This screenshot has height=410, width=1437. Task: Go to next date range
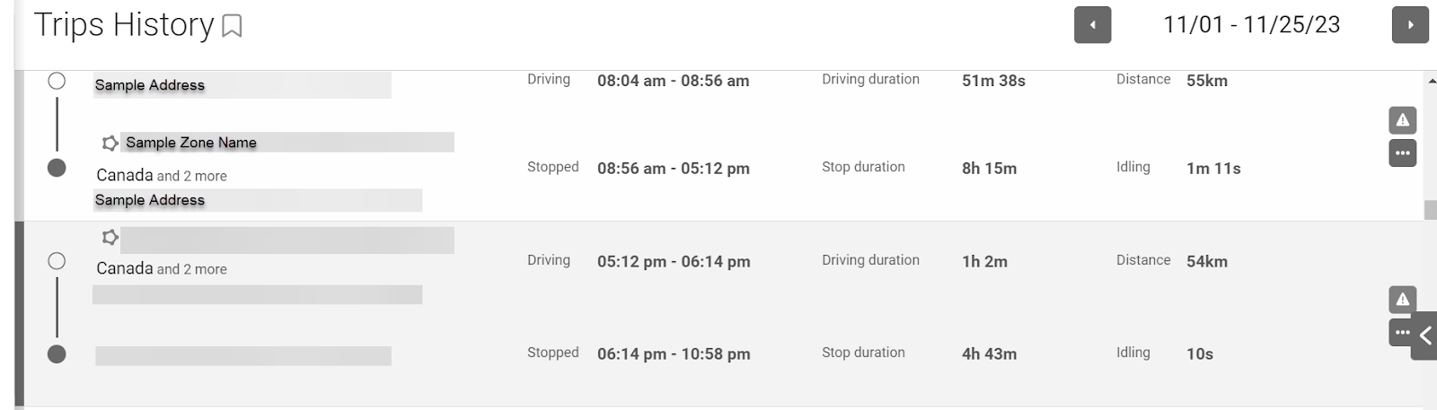click(1410, 25)
